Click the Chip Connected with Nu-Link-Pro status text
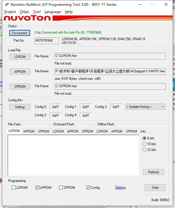Viewport: 175px width, 208px height. [x=68, y=32]
